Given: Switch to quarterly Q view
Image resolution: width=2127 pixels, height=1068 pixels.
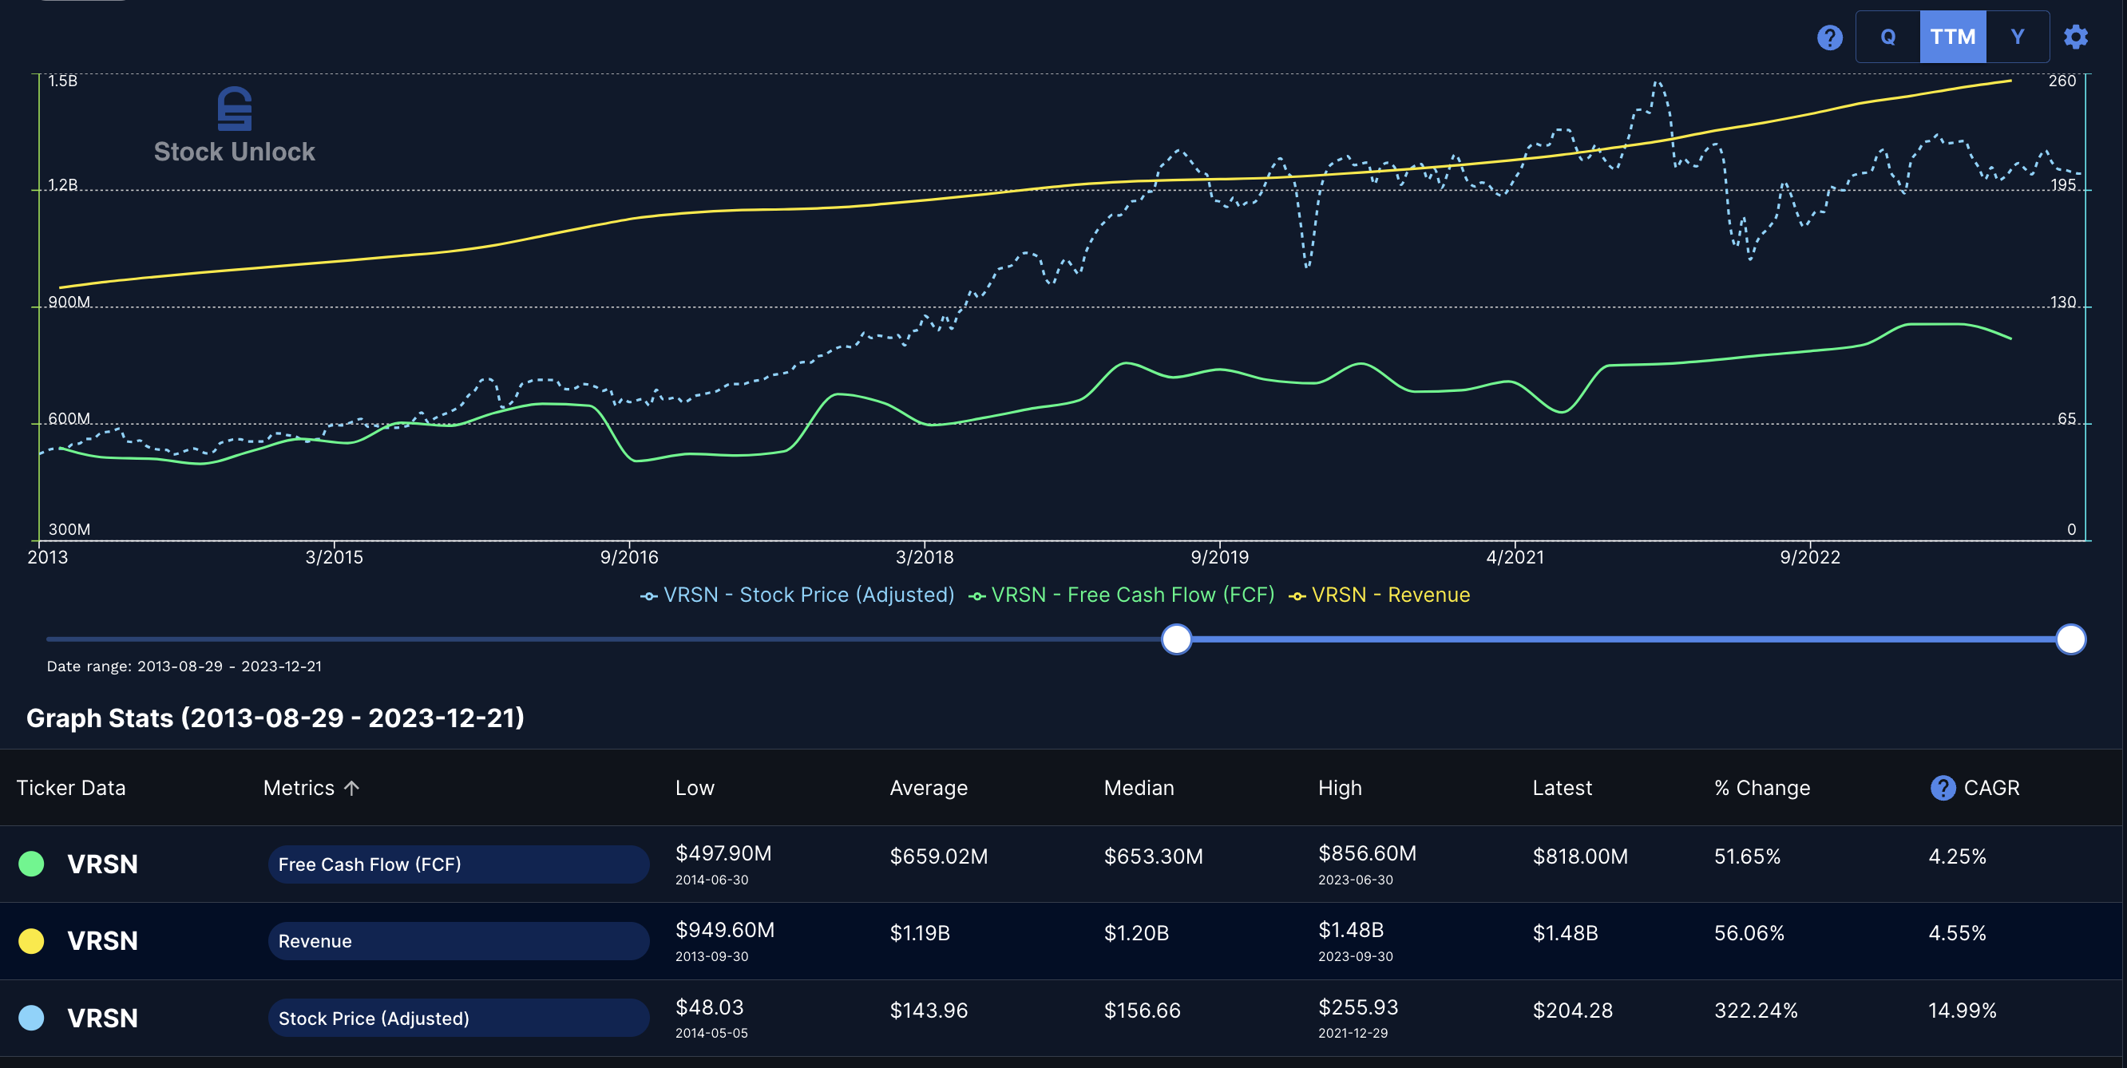Looking at the screenshot, I should point(1887,38).
